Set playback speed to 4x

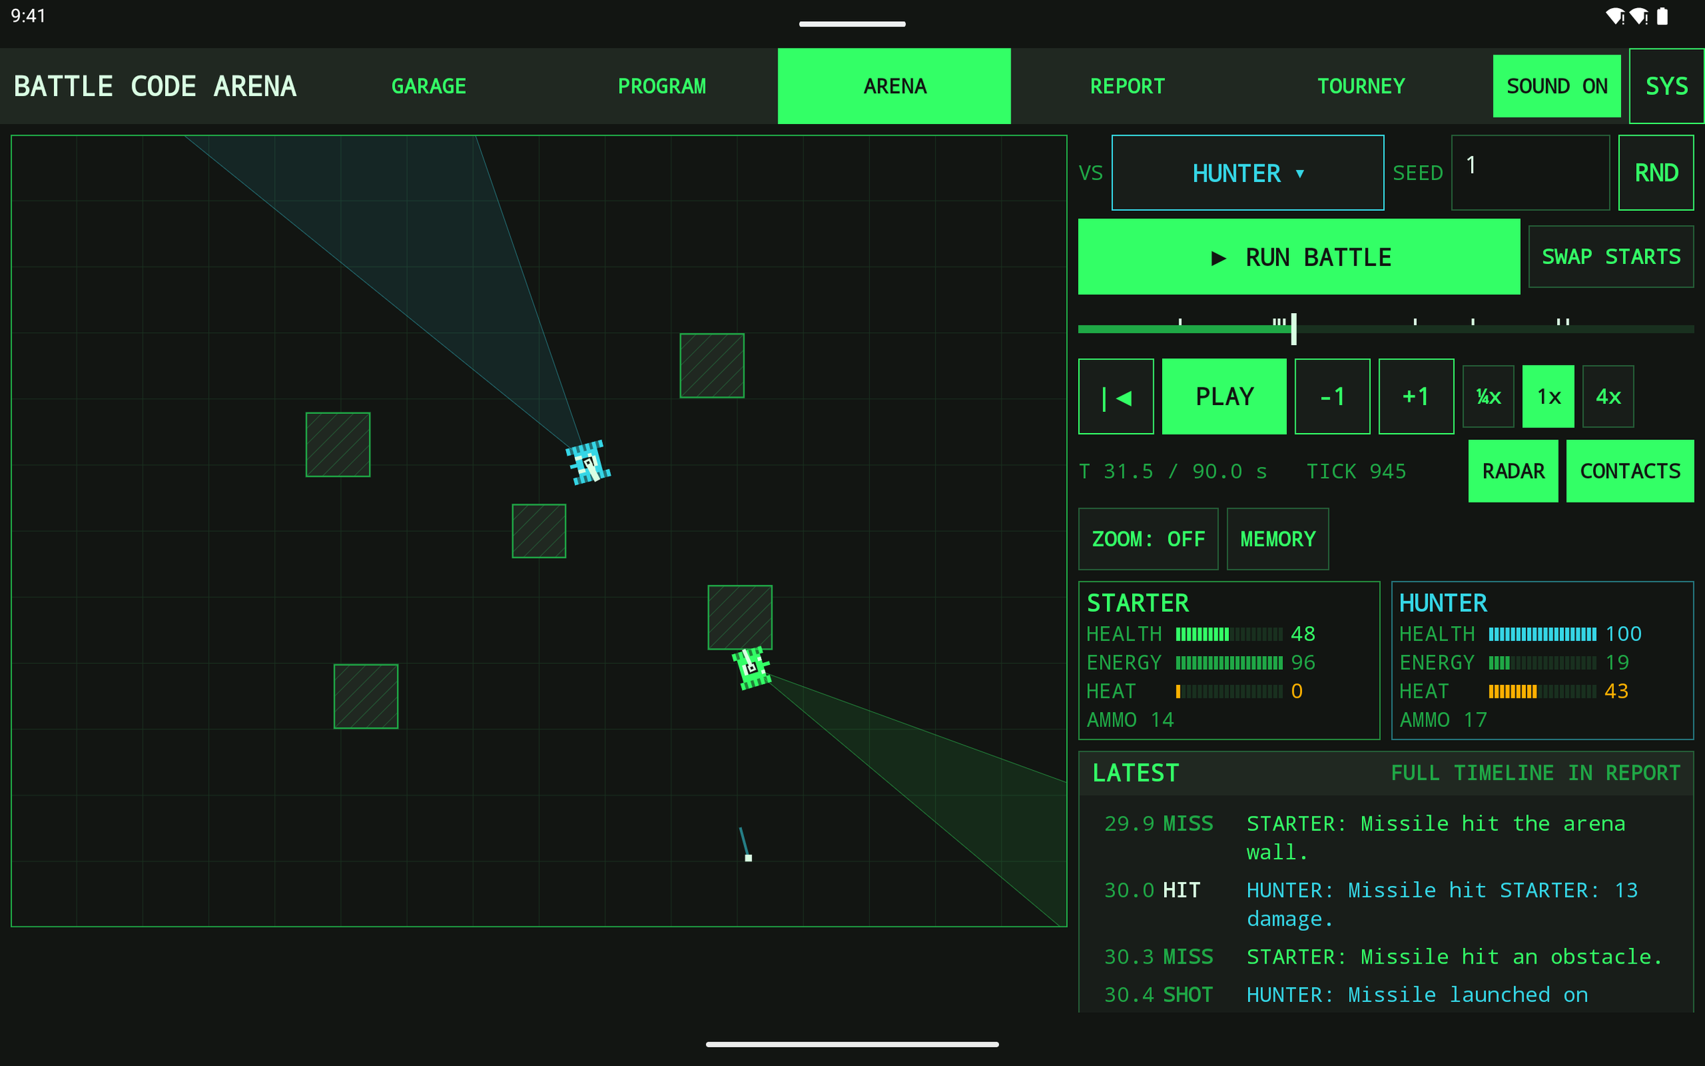[x=1607, y=396]
